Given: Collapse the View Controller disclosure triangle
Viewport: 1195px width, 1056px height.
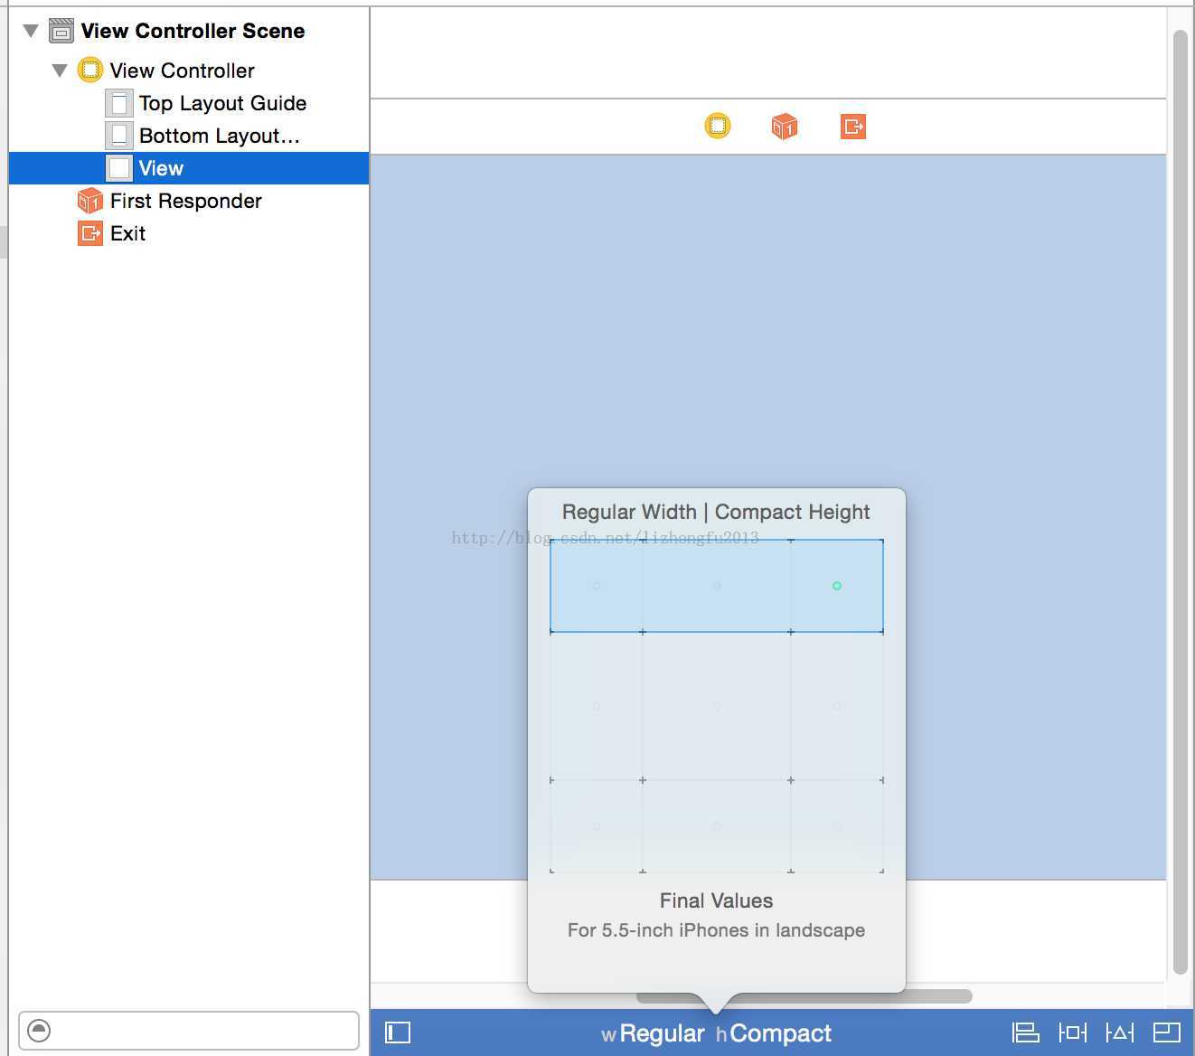Looking at the screenshot, I should (x=60, y=71).
